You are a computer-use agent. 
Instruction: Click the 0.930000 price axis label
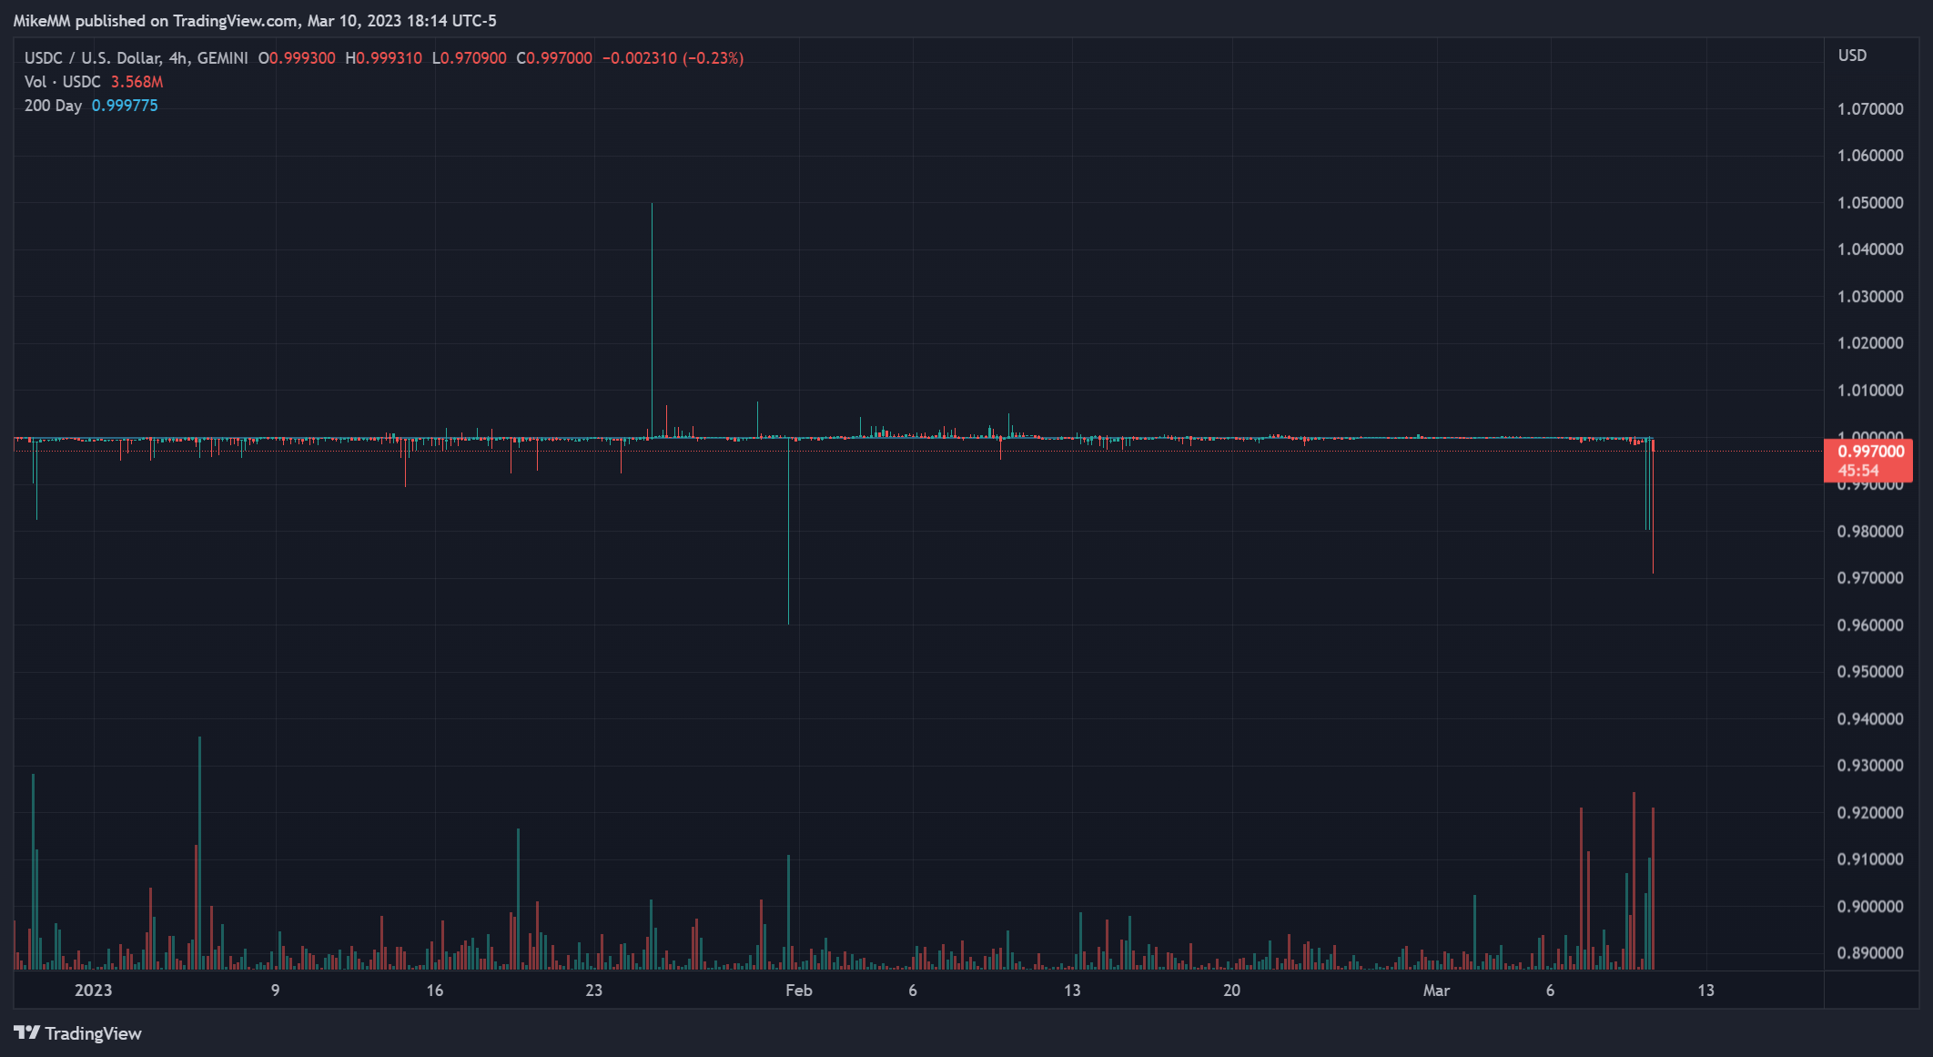pos(1870,766)
